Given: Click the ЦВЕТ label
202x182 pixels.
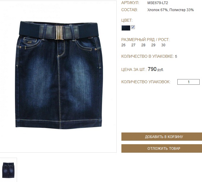Looking at the screenshot, I should (x=127, y=20).
